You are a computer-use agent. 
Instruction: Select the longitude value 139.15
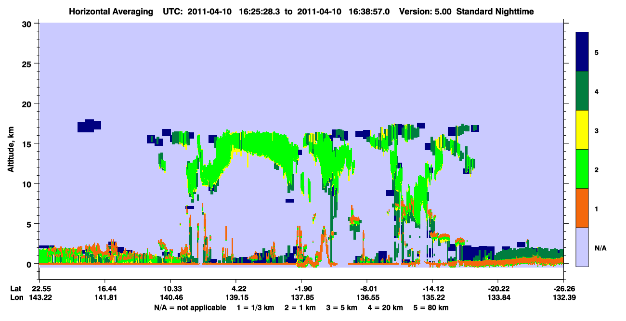(x=236, y=298)
